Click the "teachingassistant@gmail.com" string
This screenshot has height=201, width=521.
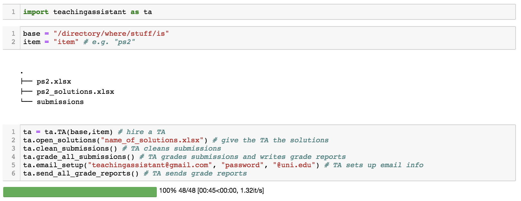pyautogui.click(x=150, y=165)
